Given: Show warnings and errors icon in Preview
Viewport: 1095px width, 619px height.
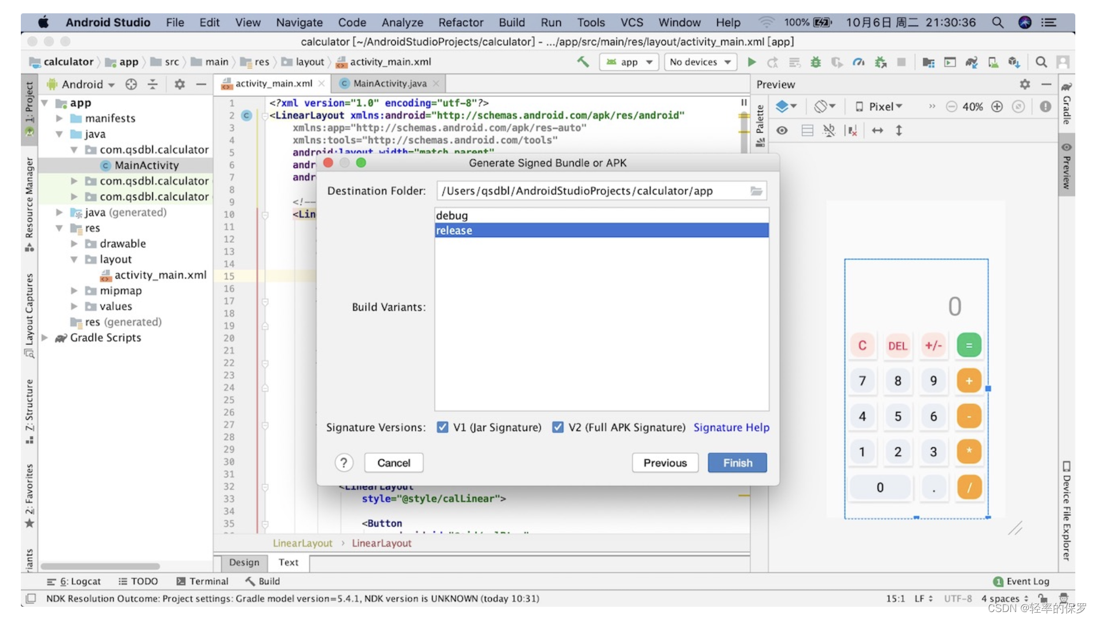Looking at the screenshot, I should coord(1045,107).
